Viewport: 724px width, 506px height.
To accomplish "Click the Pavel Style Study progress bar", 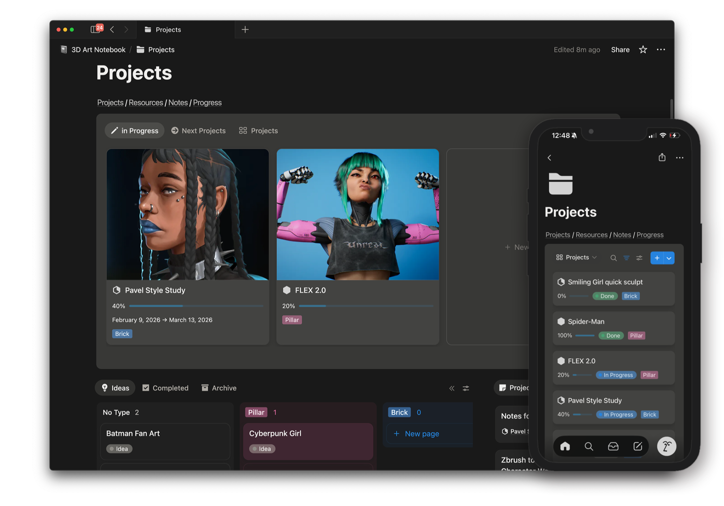I will click(196, 306).
